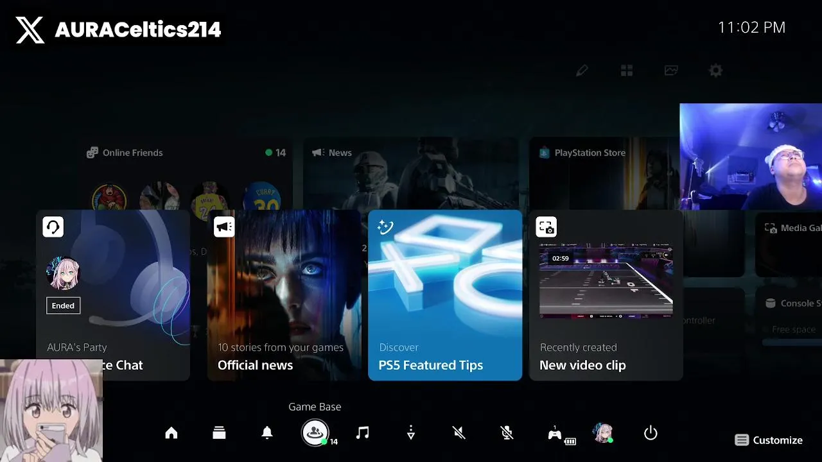Click the headset icon on party card
The height and width of the screenshot is (462, 822).
[53, 227]
